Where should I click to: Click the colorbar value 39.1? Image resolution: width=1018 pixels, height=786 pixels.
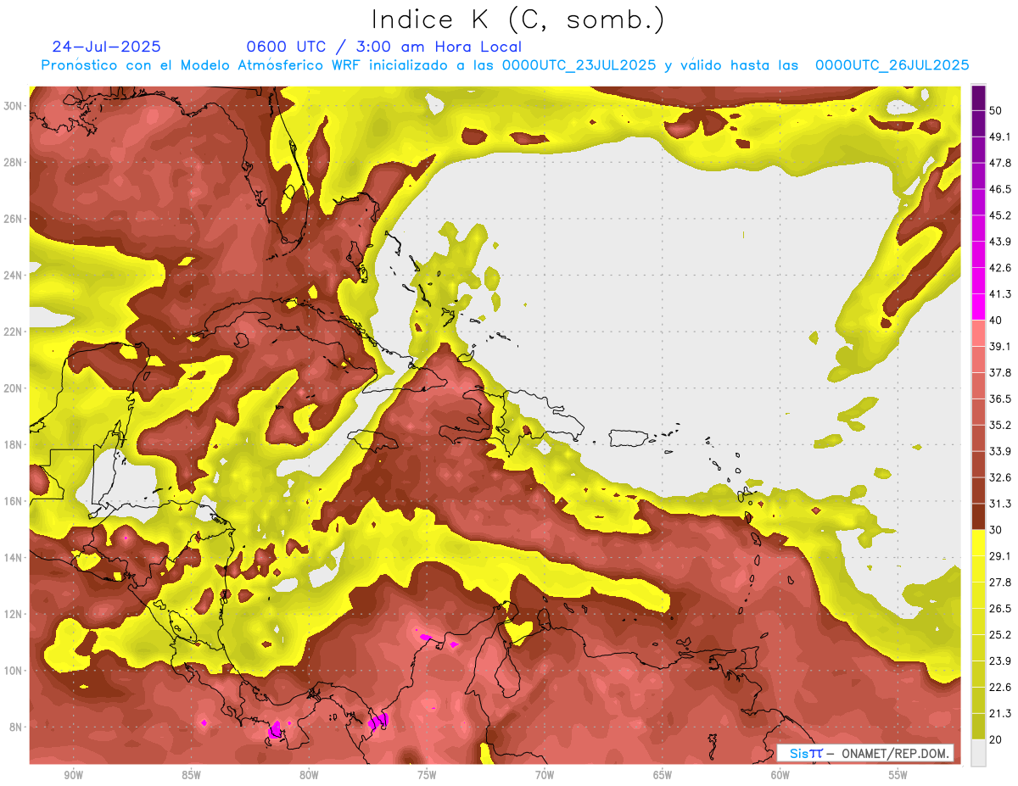pyautogui.click(x=1000, y=347)
